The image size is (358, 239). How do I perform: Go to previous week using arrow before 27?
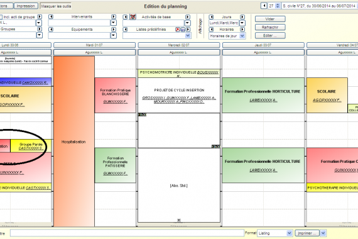(x=264, y=6)
